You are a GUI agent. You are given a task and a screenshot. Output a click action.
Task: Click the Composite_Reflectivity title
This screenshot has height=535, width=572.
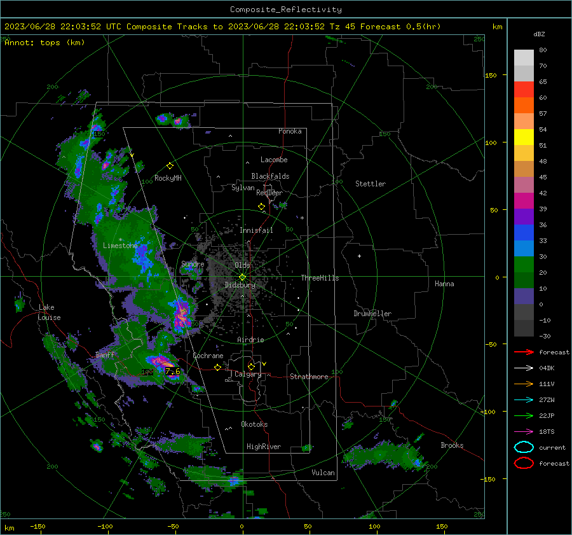(x=286, y=10)
